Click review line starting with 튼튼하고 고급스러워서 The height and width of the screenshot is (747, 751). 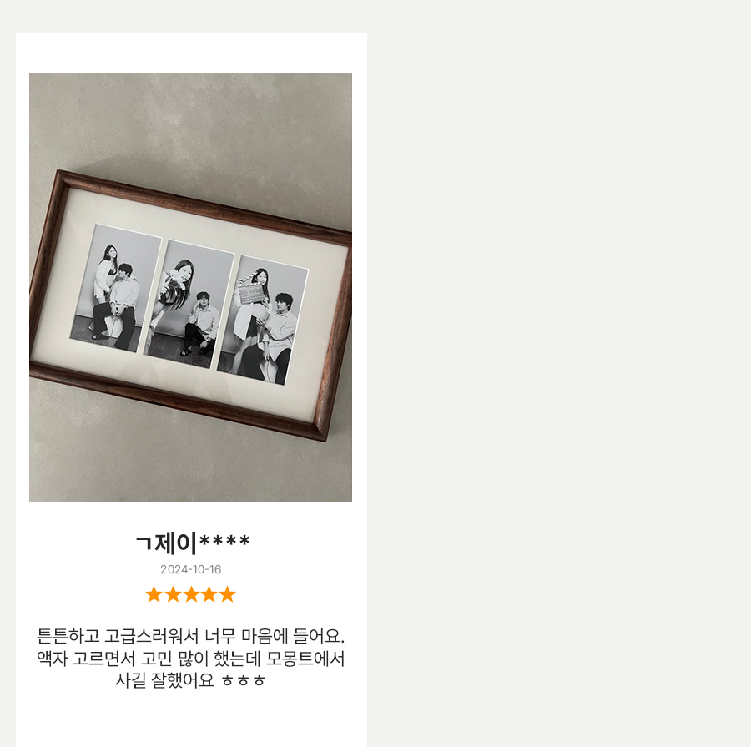[x=190, y=636]
